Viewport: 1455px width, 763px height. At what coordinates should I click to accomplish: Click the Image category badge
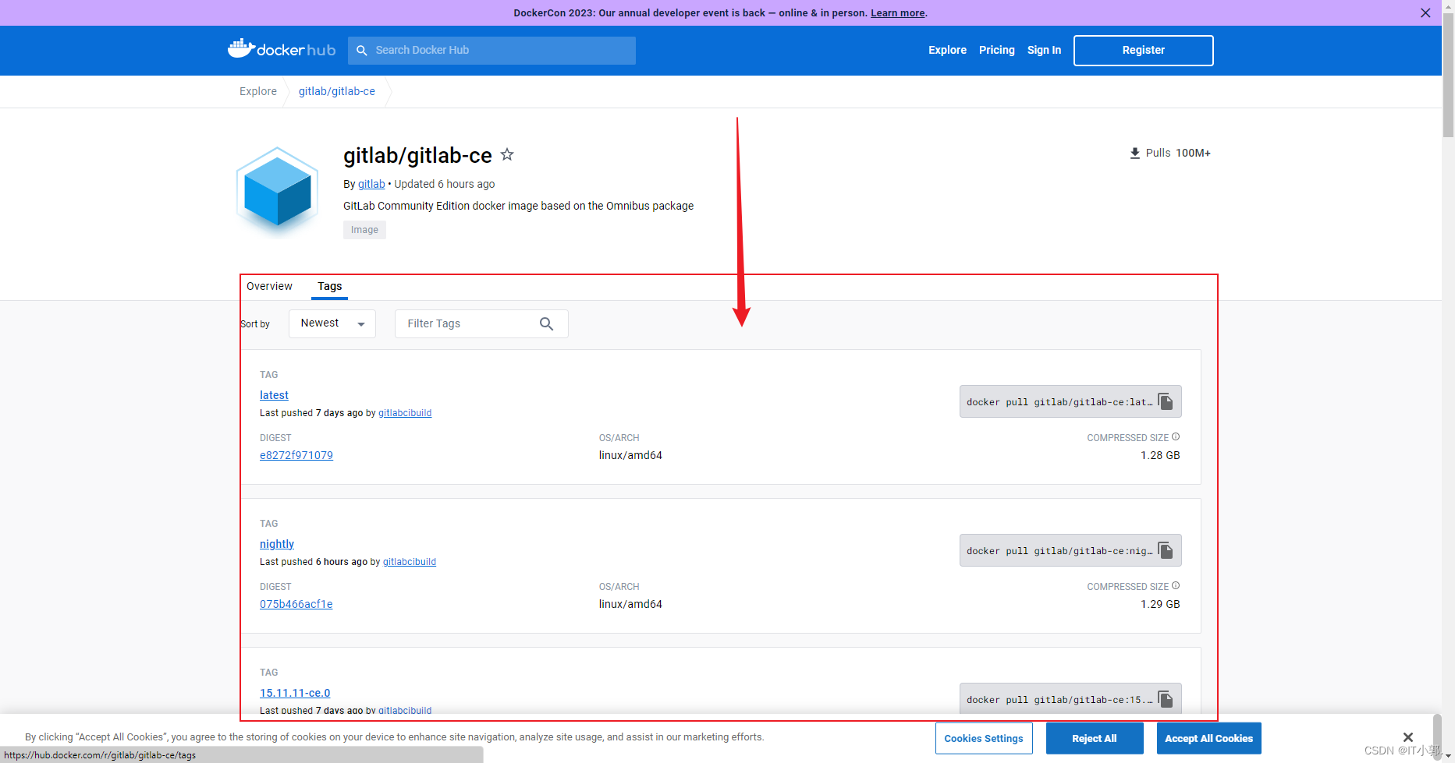[x=364, y=230]
